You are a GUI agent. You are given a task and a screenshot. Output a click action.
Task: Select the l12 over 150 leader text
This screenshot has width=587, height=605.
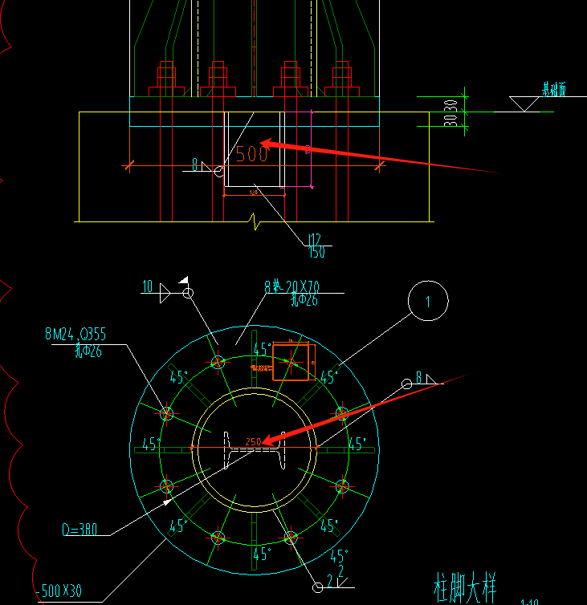(x=316, y=246)
